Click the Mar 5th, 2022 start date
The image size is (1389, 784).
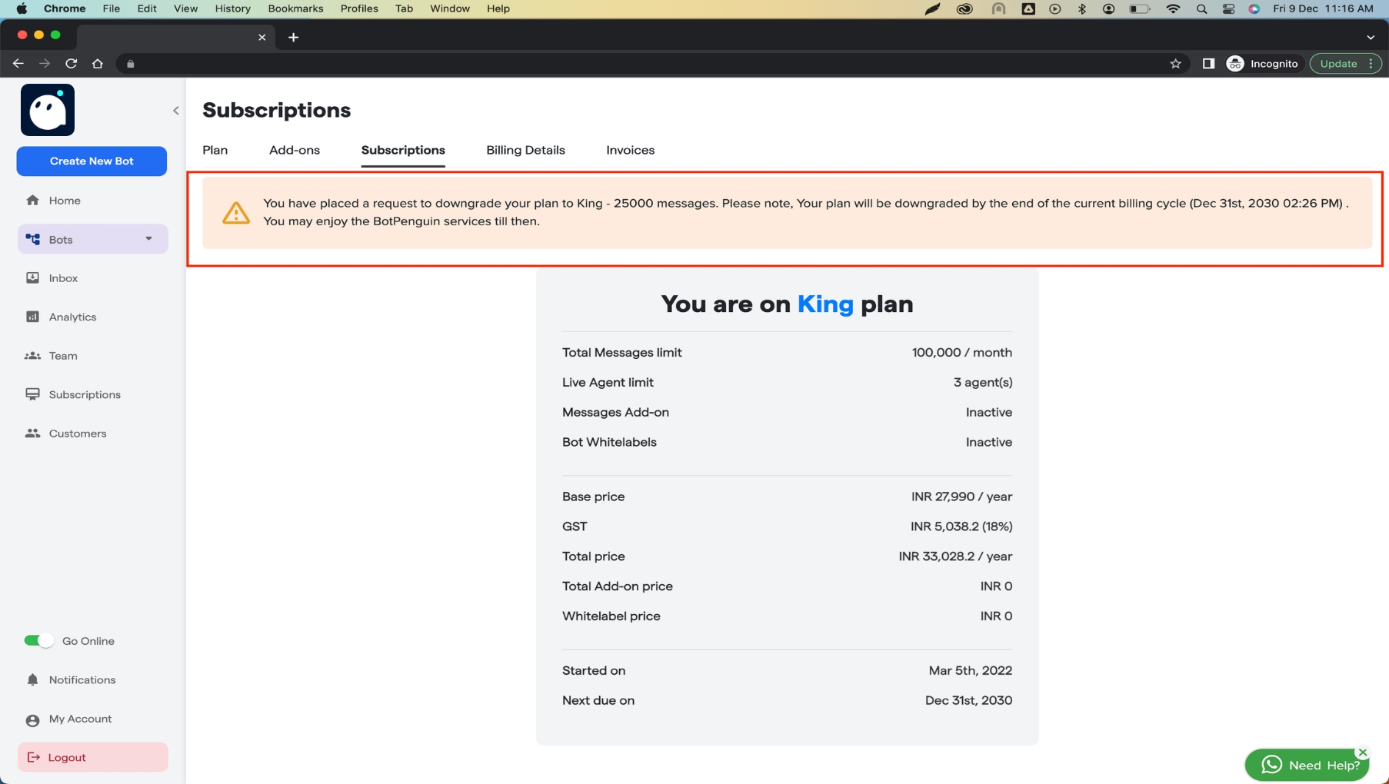click(970, 670)
